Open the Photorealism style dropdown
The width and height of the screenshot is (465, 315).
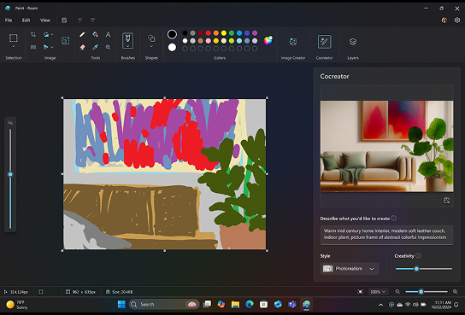[350, 269]
